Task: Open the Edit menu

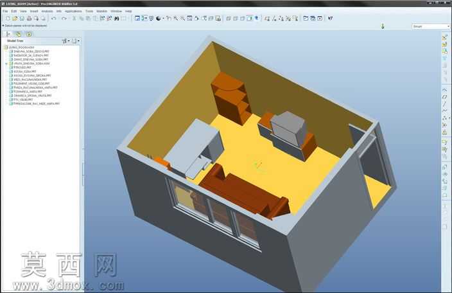Action: point(14,11)
